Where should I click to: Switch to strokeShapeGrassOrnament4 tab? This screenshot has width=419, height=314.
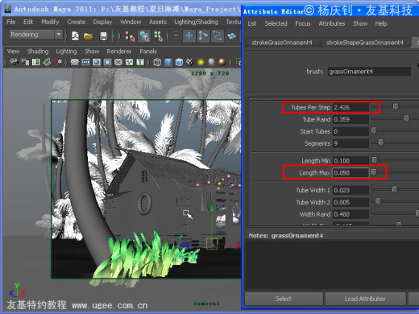pos(365,43)
